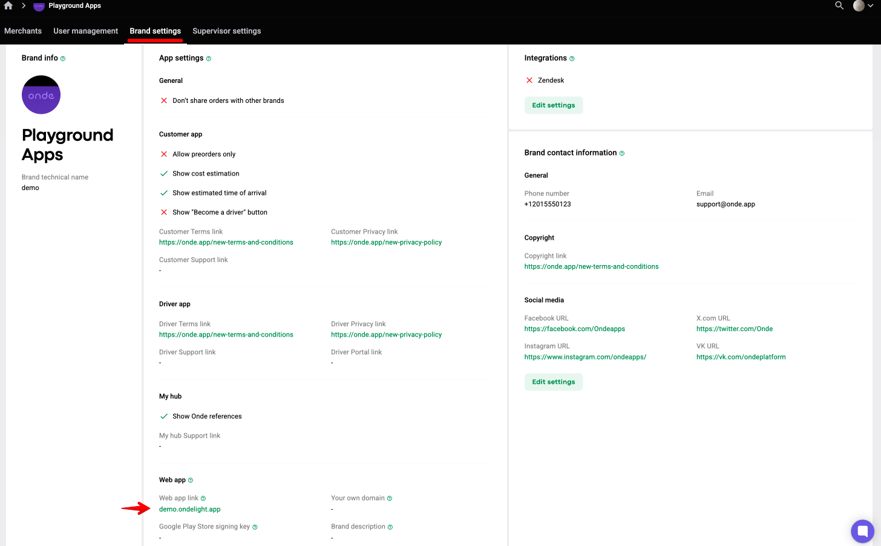Click the checkmark beside Show cost estimation
Viewport: 881px width, 546px height.
tap(164, 174)
